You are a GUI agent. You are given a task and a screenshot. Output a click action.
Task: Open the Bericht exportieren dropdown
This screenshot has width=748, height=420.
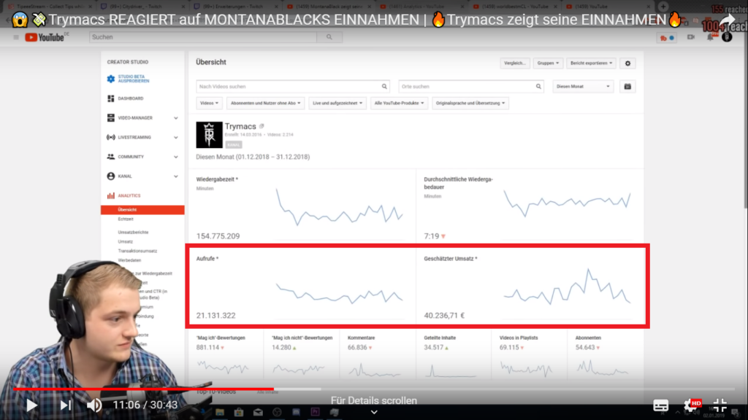[x=591, y=63]
